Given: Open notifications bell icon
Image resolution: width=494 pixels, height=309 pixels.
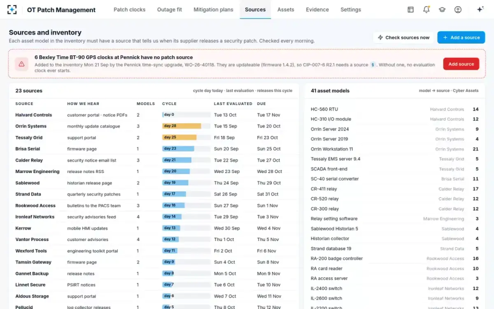Looking at the screenshot, I should (426, 9).
